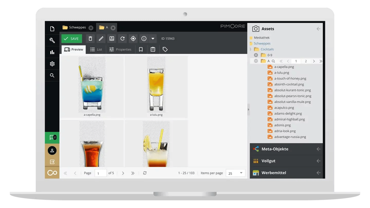Expand the dropdown arrow beside the info button

click(153, 39)
